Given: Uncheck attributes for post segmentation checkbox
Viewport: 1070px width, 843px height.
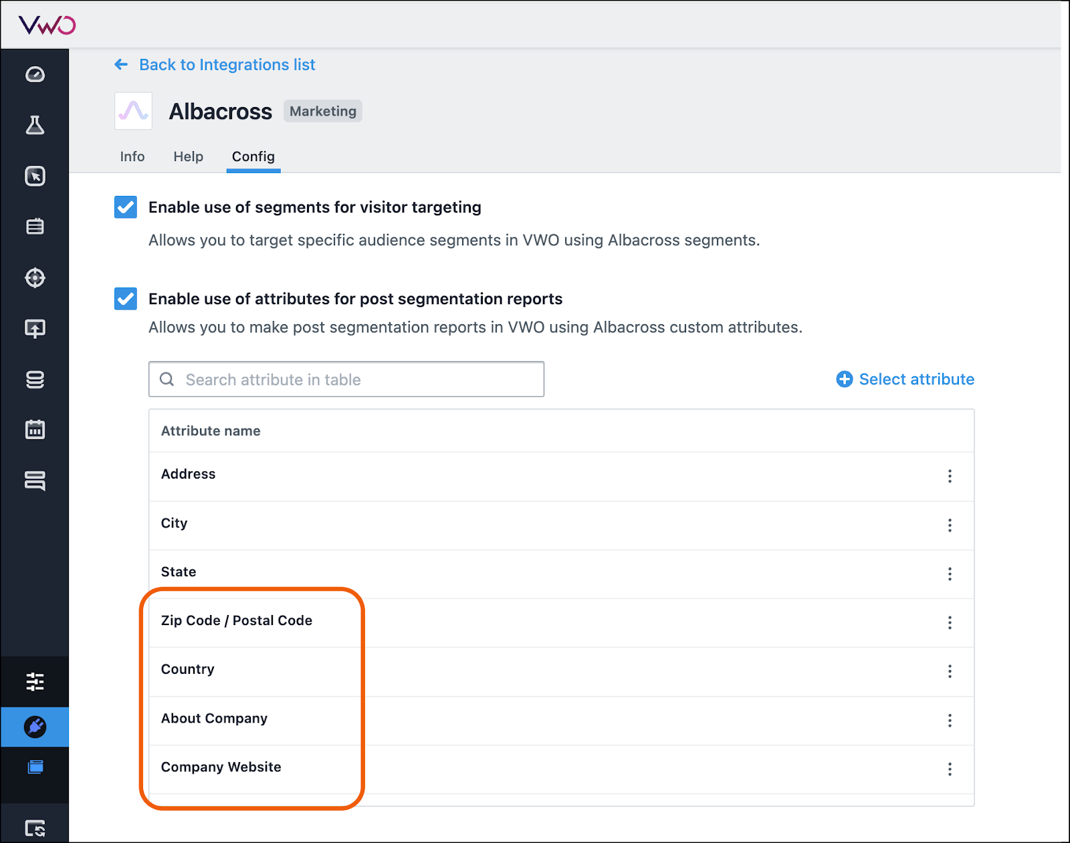Looking at the screenshot, I should click(x=126, y=299).
